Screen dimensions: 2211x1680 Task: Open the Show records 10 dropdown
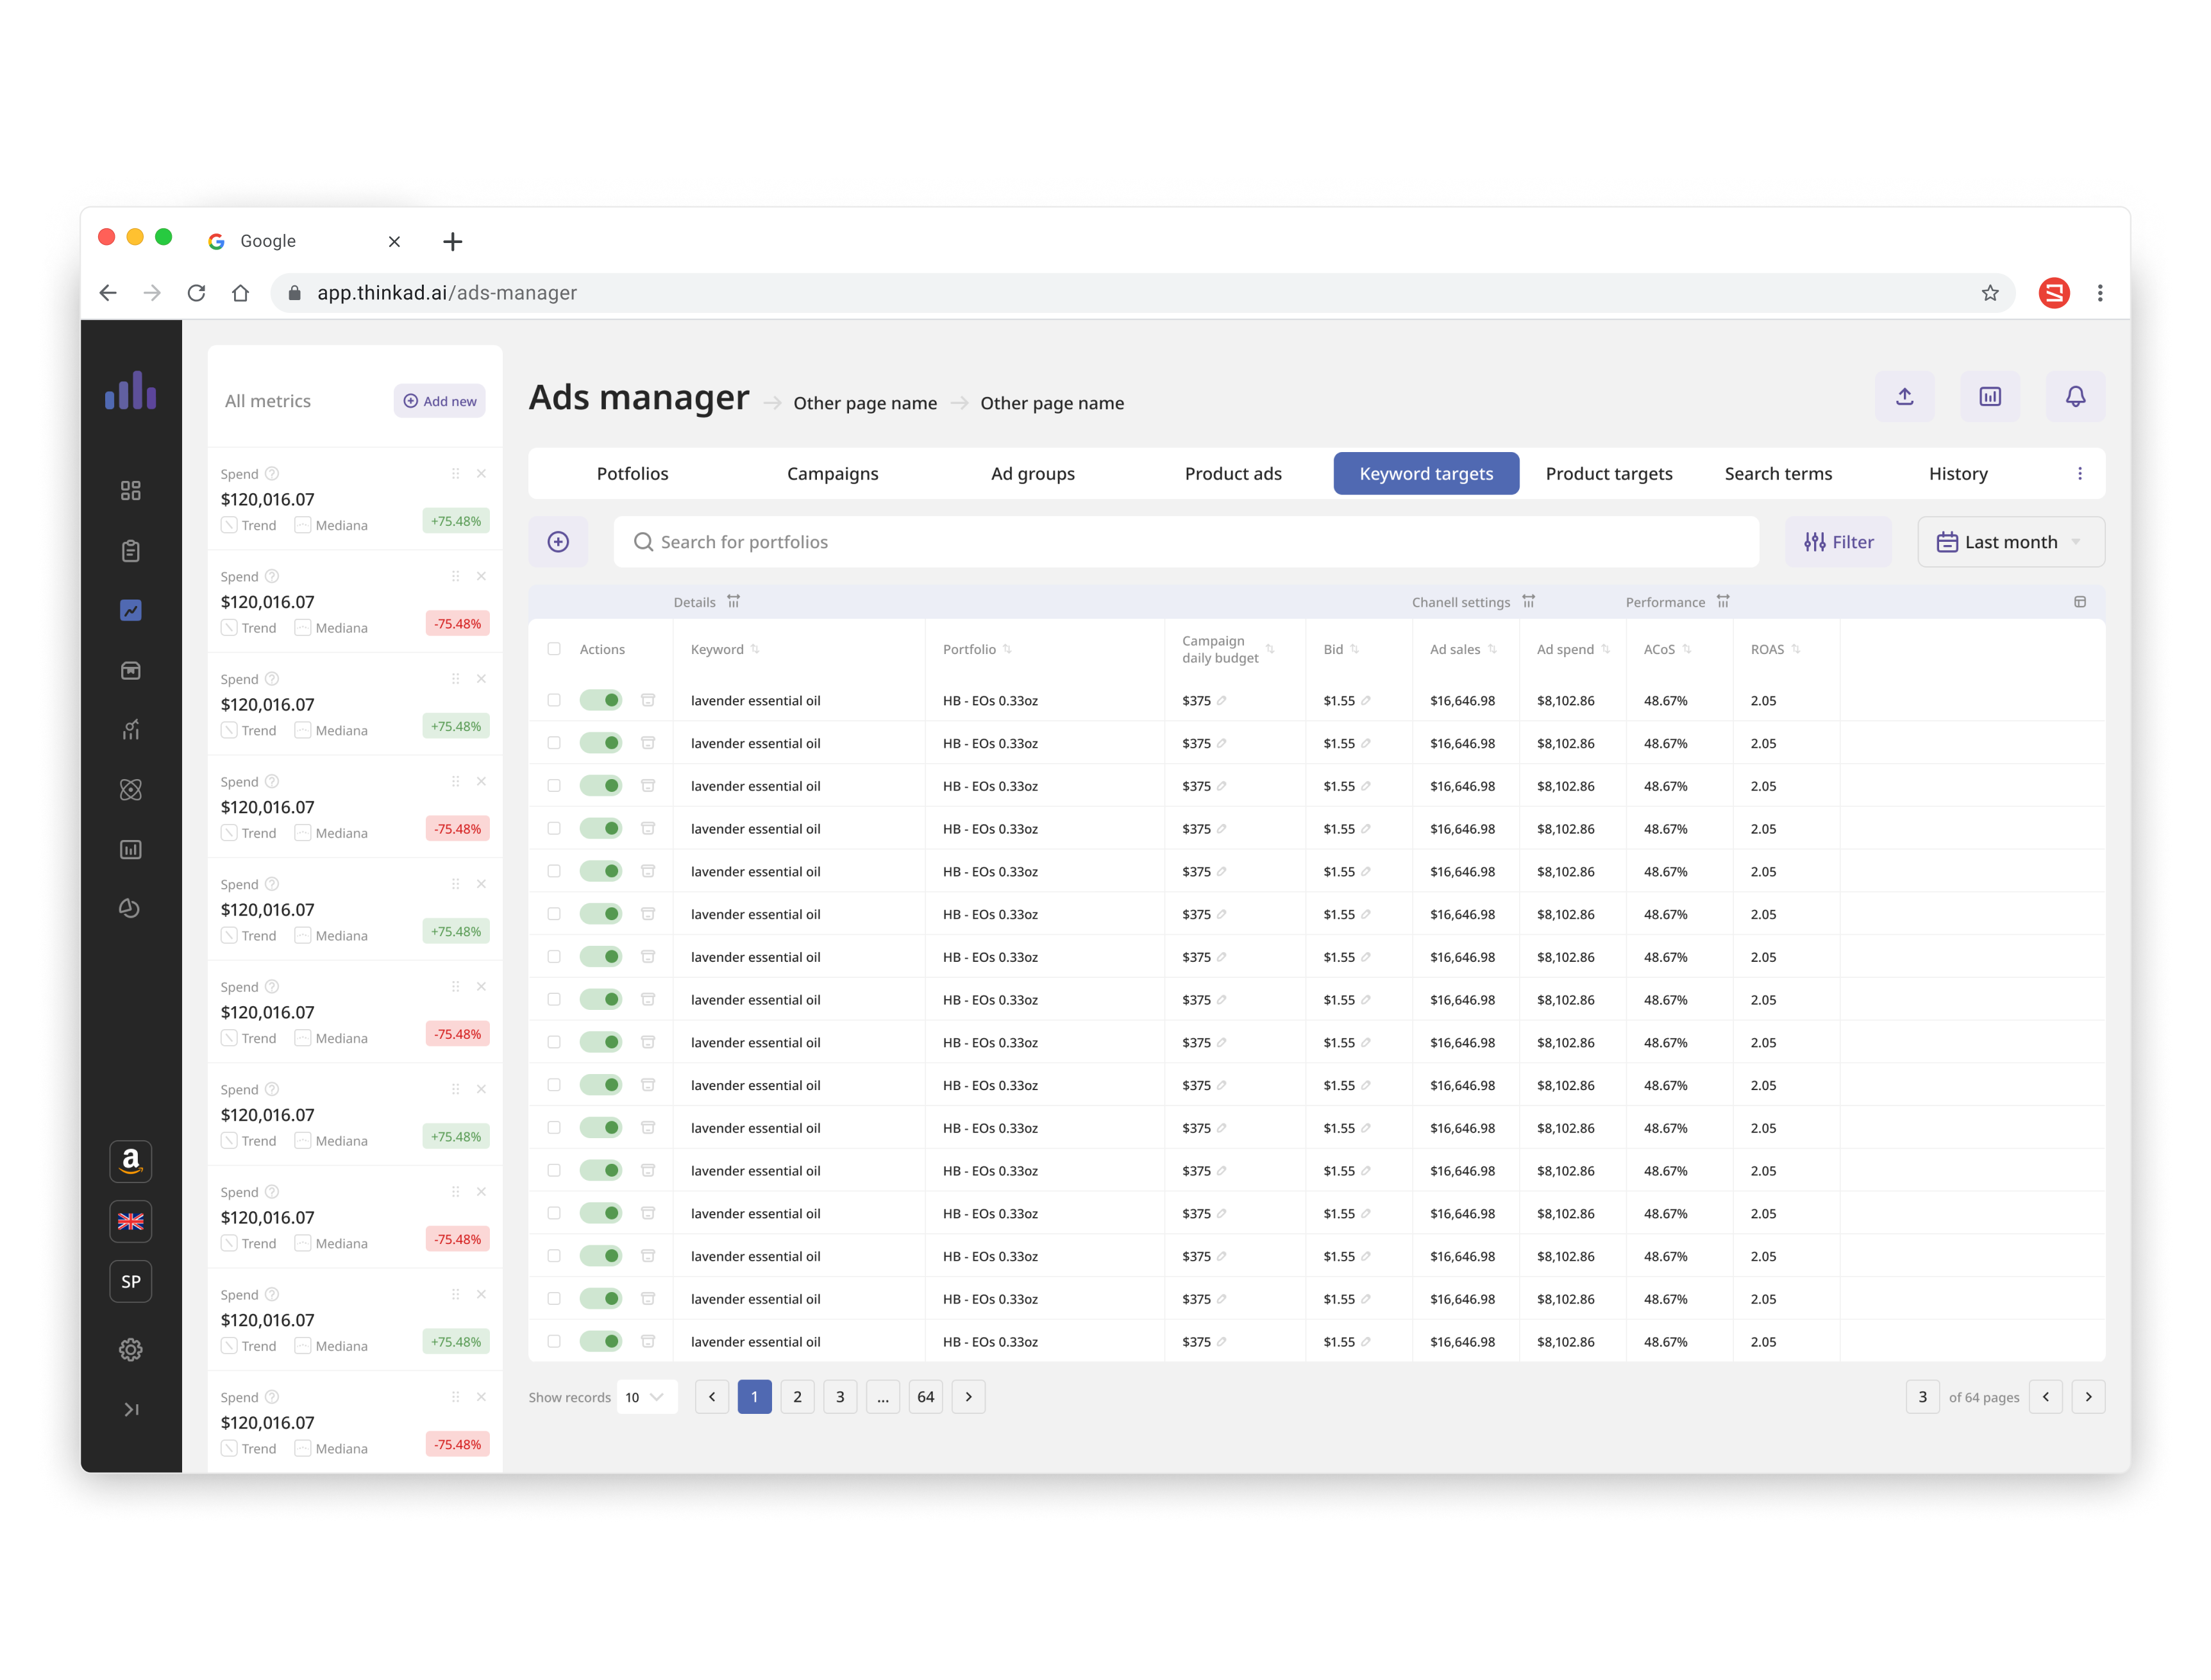coord(646,1398)
